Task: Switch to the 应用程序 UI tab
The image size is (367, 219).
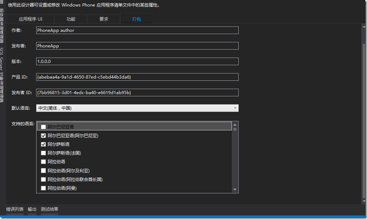Action: (30, 19)
